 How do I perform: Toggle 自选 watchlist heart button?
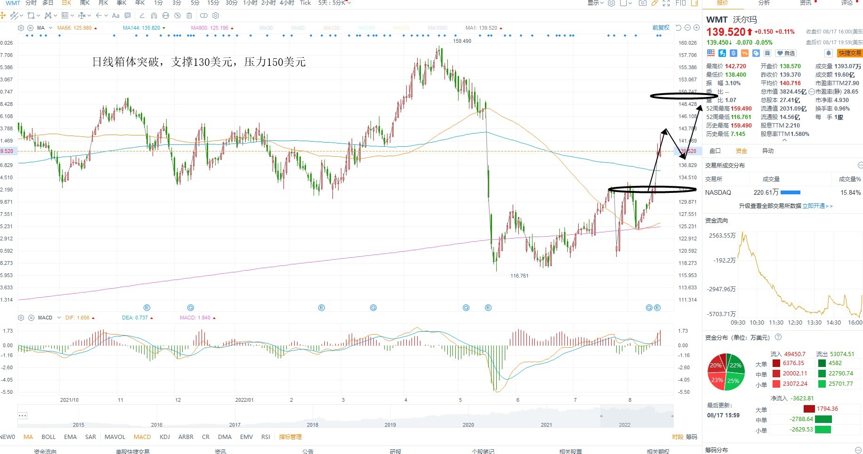(x=786, y=53)
